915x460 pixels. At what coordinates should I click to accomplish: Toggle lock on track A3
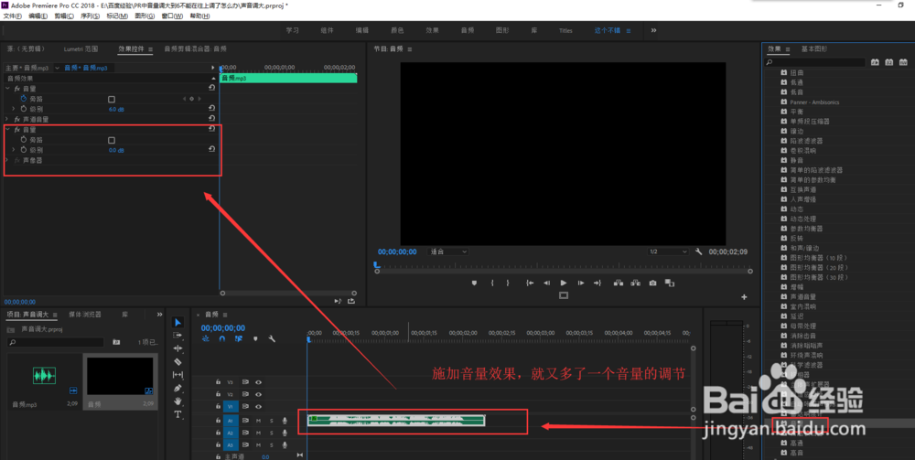click(218, 444)
